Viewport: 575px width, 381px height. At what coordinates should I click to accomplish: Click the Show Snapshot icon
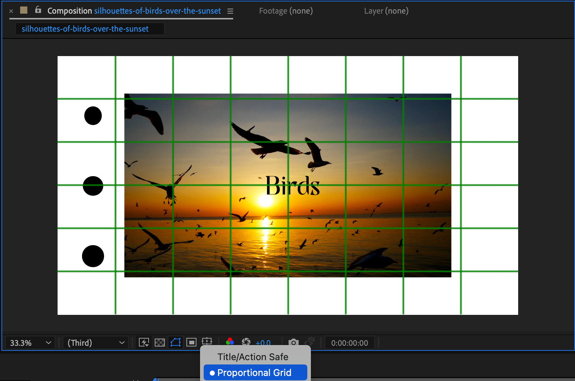click(x=309, y=341)
